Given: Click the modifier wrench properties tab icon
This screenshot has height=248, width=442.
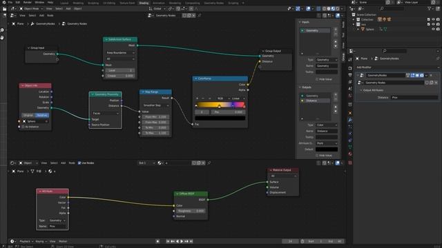Looking at the screenshot, I should click(350, 120).
